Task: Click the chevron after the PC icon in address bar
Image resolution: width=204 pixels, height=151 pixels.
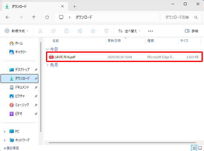Action: click(69, 18)
